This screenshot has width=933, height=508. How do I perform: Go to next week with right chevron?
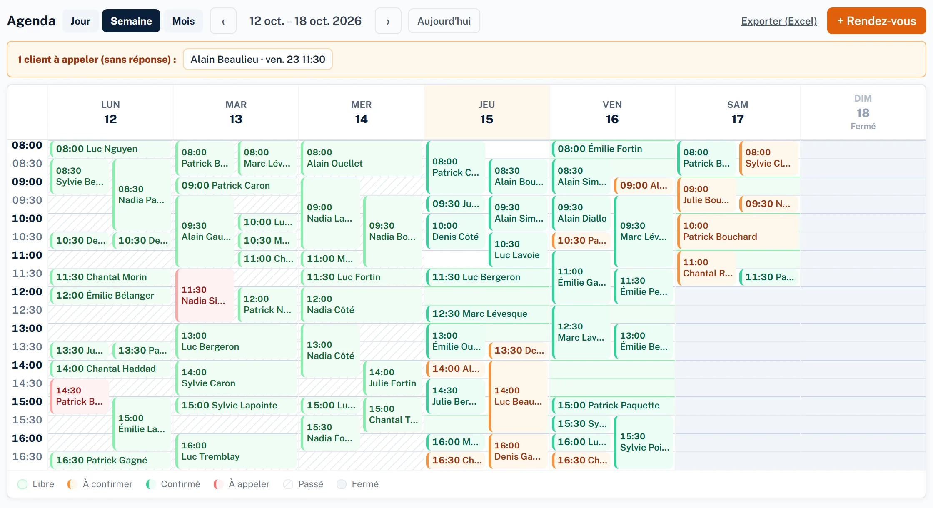[388, 21]
